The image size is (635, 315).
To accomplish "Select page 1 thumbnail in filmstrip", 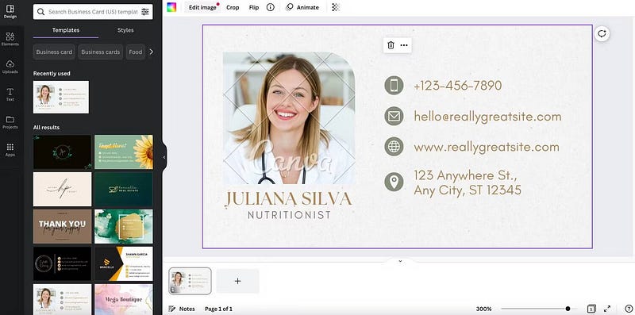I will [190, 281].
